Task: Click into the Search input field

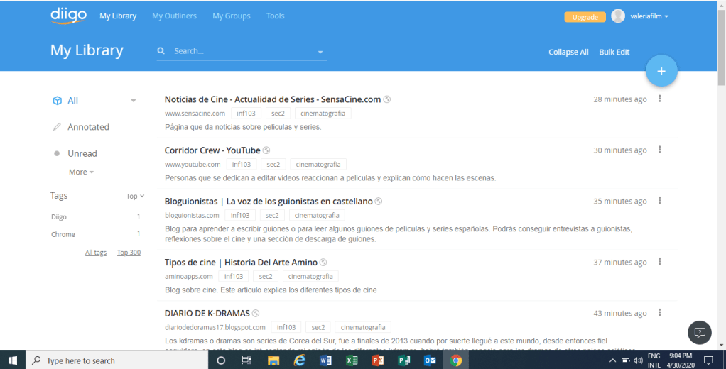Action: (242, 51)
